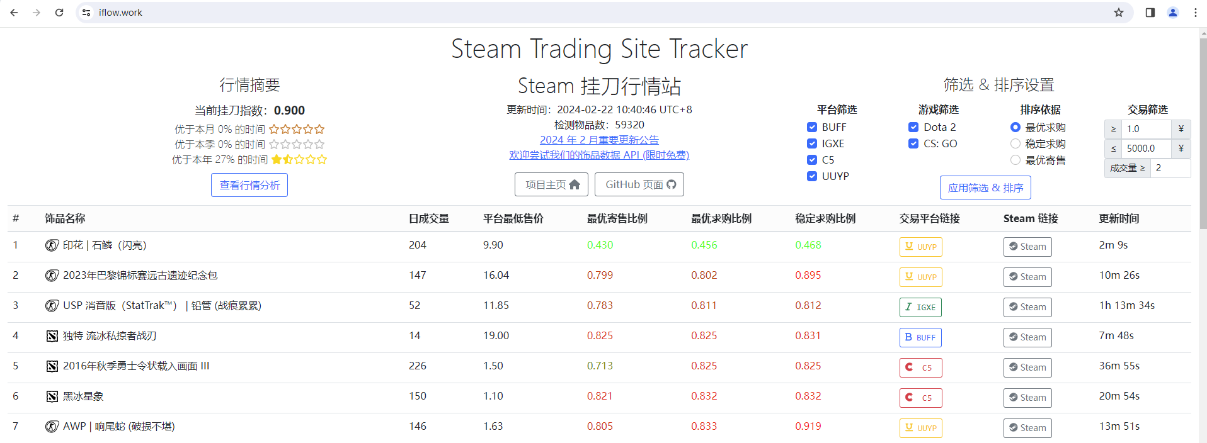Click 优于本年 27% star rating
The image size is (1207, 443).
pyautogui.click(x=299, y=160)
